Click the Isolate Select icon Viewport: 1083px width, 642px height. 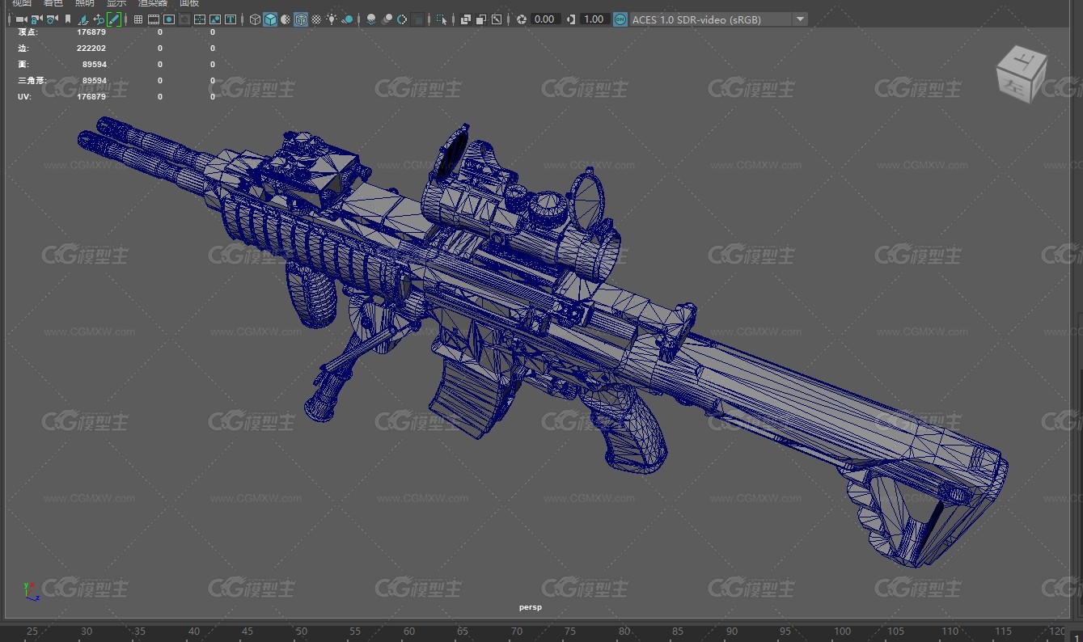point(442,19)
